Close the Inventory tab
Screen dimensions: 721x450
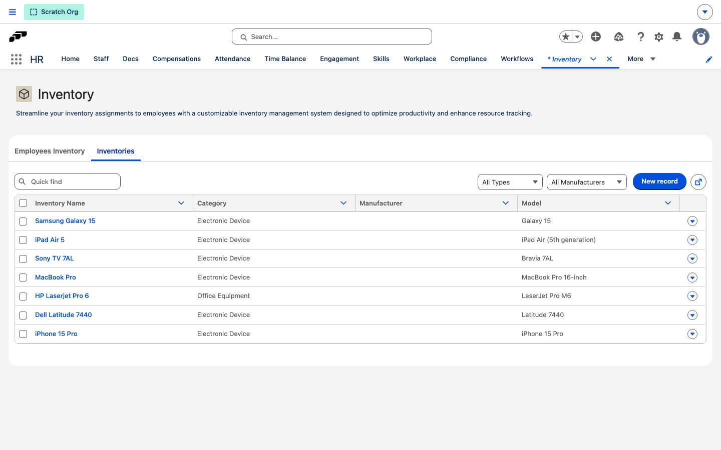(x=609, y=59)
